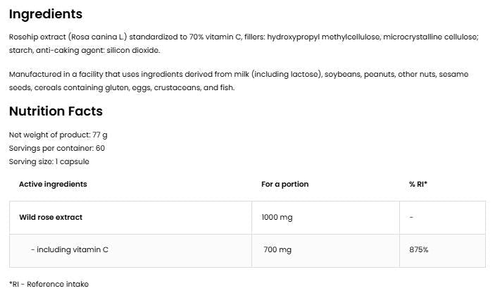Click the '*RI - Reference intake' footnote

[x=49, y=284]
